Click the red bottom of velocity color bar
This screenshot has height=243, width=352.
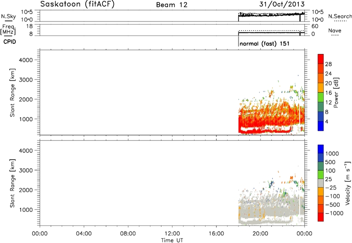click(321, 217)
